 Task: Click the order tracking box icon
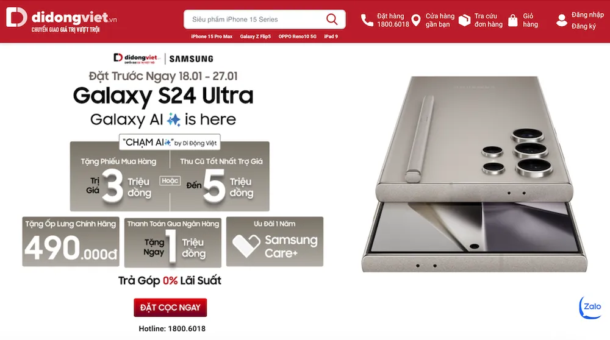click(464, 20)
